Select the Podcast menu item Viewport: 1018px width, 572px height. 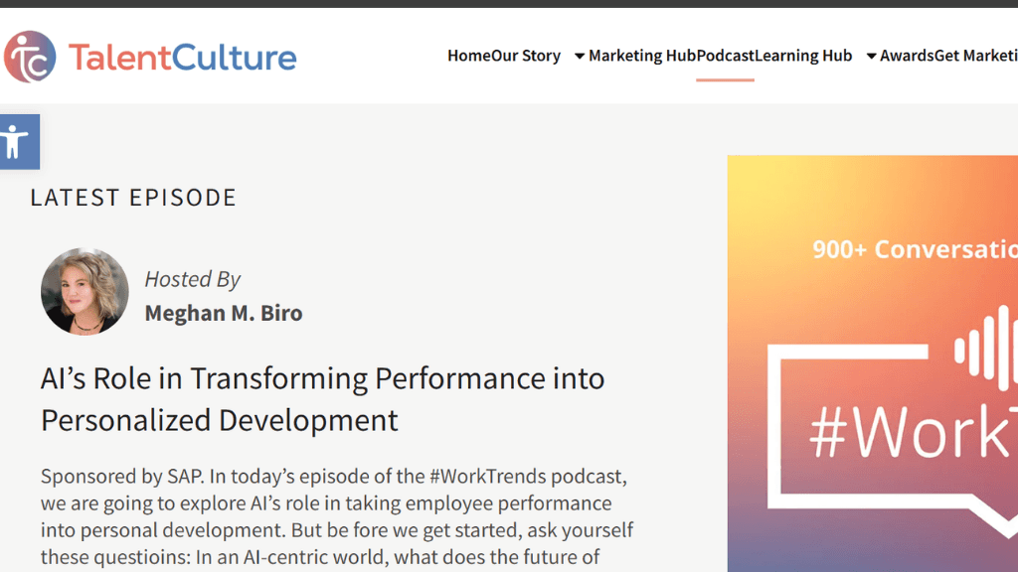pos(725,56)
